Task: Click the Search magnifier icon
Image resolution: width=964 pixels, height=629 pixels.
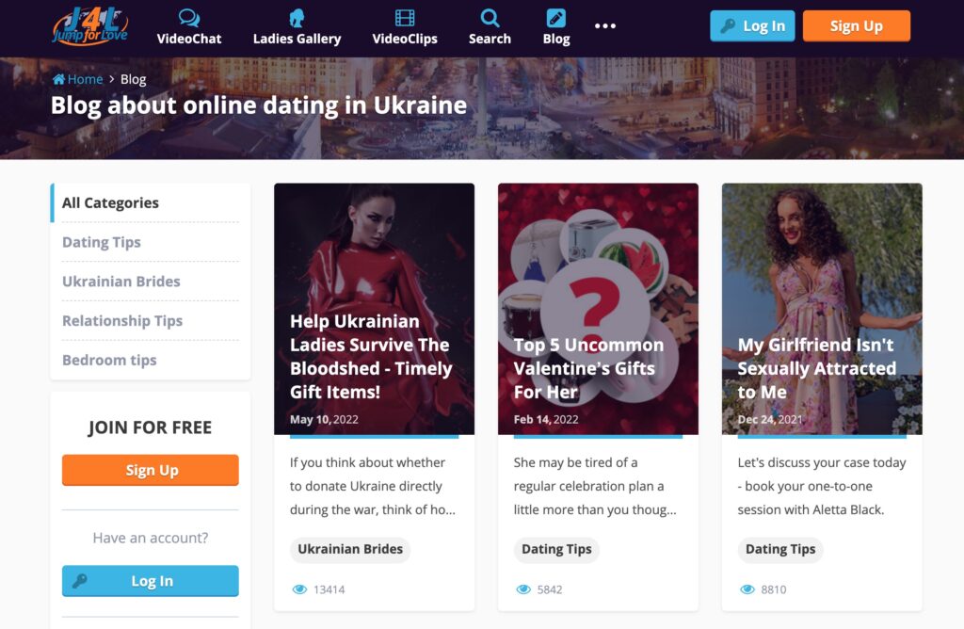Action: point(490,18)
